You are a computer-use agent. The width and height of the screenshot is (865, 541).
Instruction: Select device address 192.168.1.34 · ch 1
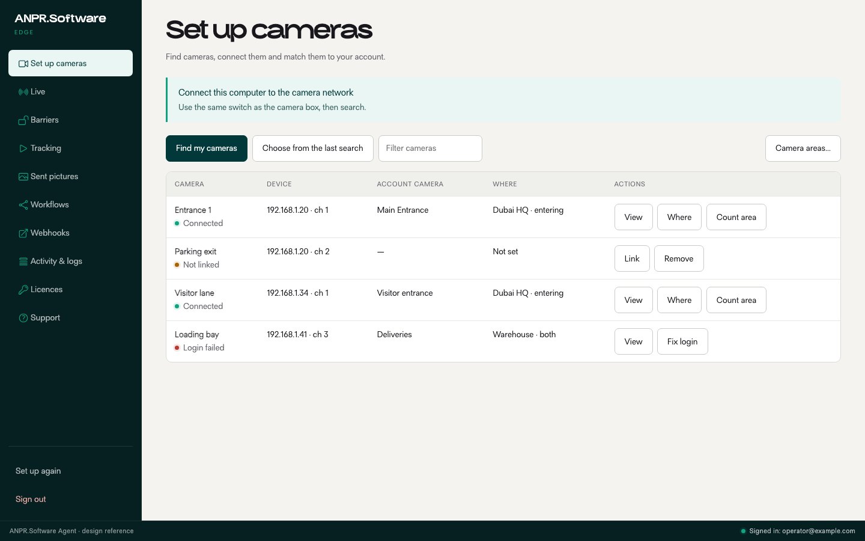(298, 293)
